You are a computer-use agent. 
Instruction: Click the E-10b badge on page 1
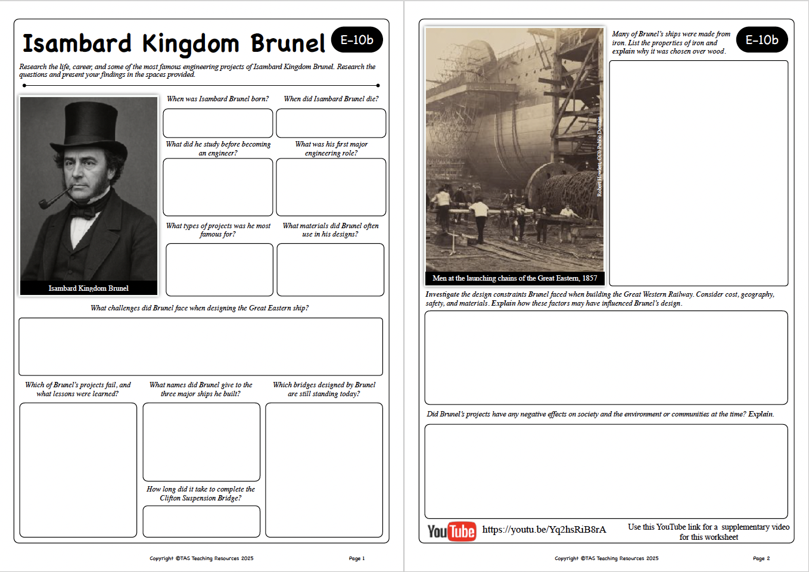356,40
